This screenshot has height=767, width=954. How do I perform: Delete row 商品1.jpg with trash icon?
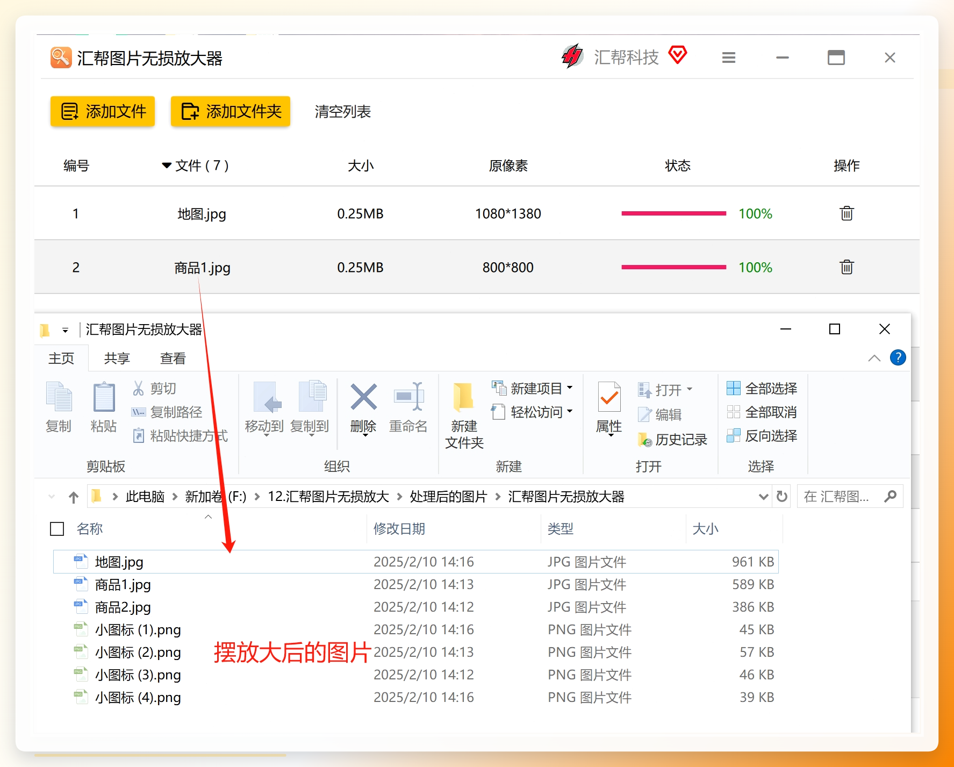click(847, 267)
